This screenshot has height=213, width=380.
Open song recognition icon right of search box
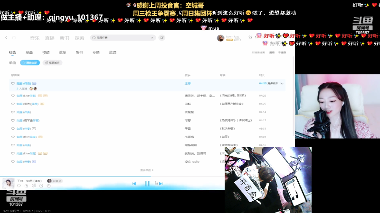click(x=162, y=38)
